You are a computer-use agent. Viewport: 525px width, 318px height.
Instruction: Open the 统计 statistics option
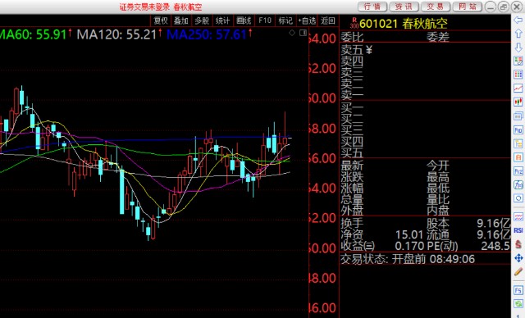pos(223,20)
